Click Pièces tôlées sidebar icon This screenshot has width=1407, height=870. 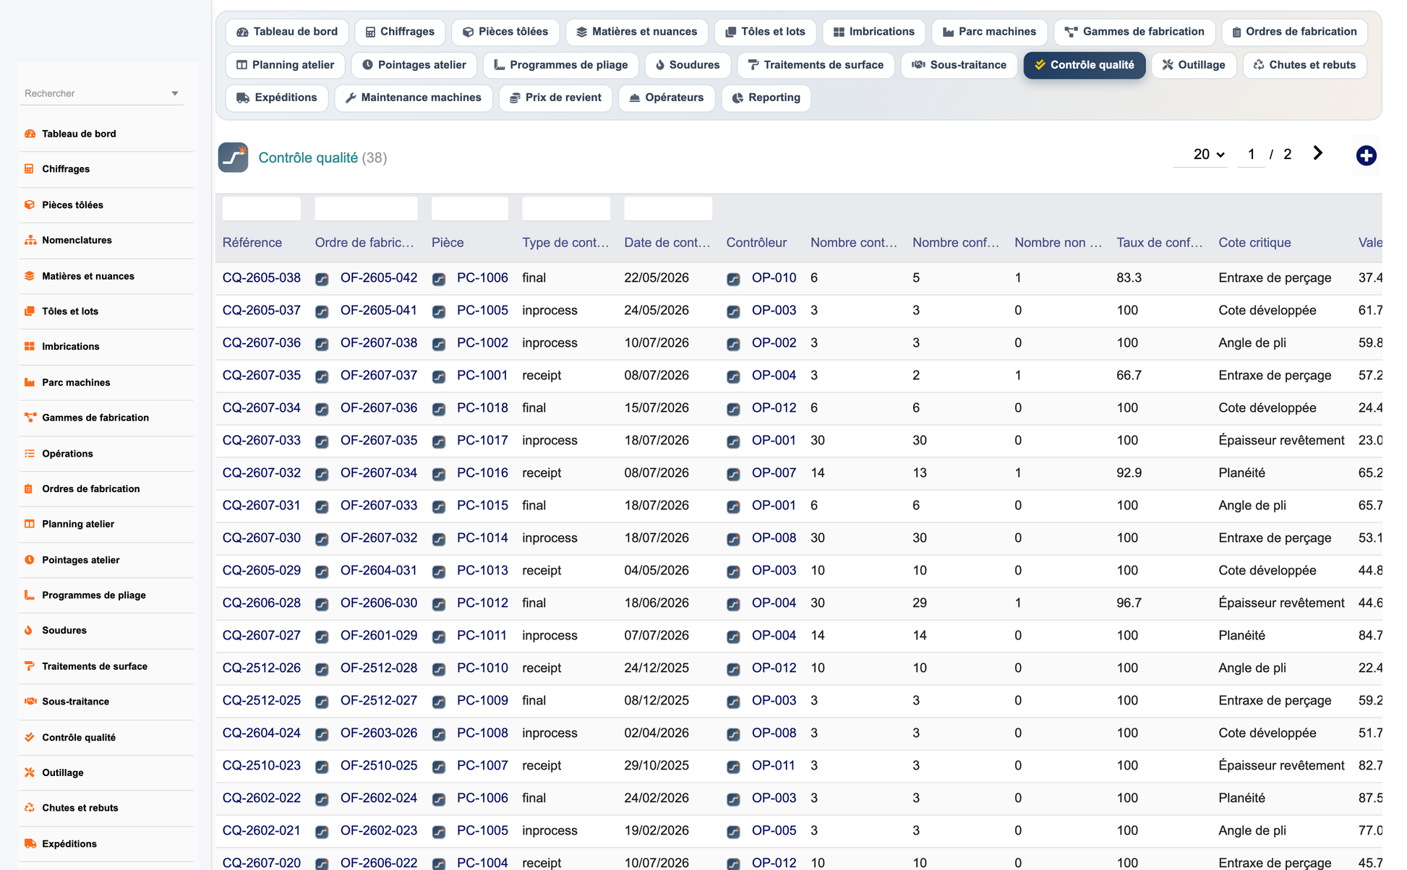pyautogui.click(x=30, y=204)
